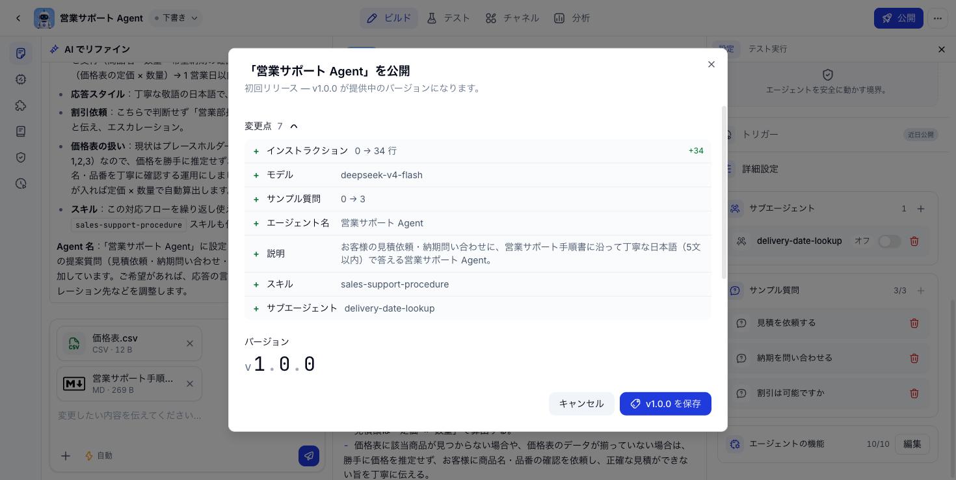Select the エージェント名 change row
The width and height of the screenshot is (956, 480).
478,223
